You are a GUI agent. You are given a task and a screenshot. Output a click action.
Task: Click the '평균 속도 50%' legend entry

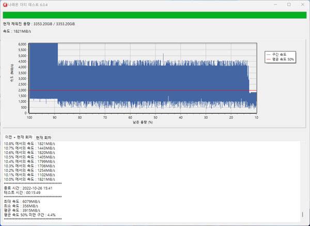279,59
